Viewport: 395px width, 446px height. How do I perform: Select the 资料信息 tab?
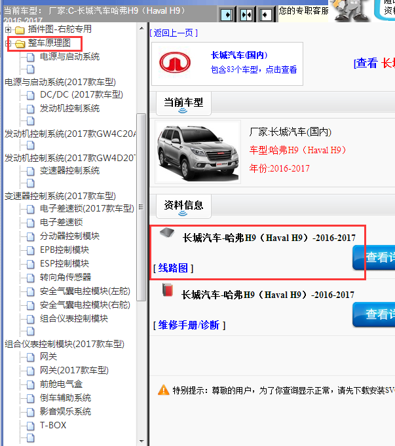[183, 206]
